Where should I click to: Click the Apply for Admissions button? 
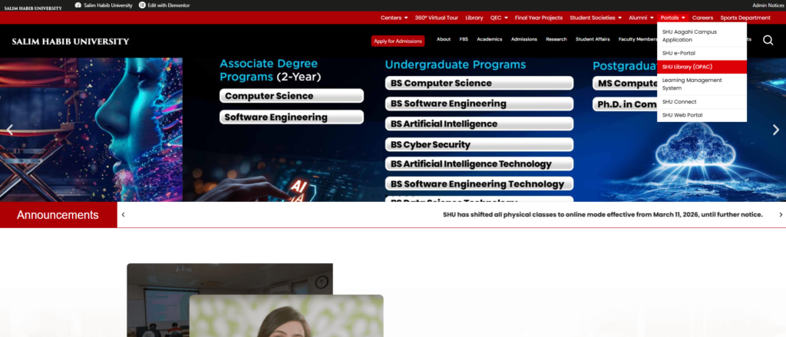398,41
